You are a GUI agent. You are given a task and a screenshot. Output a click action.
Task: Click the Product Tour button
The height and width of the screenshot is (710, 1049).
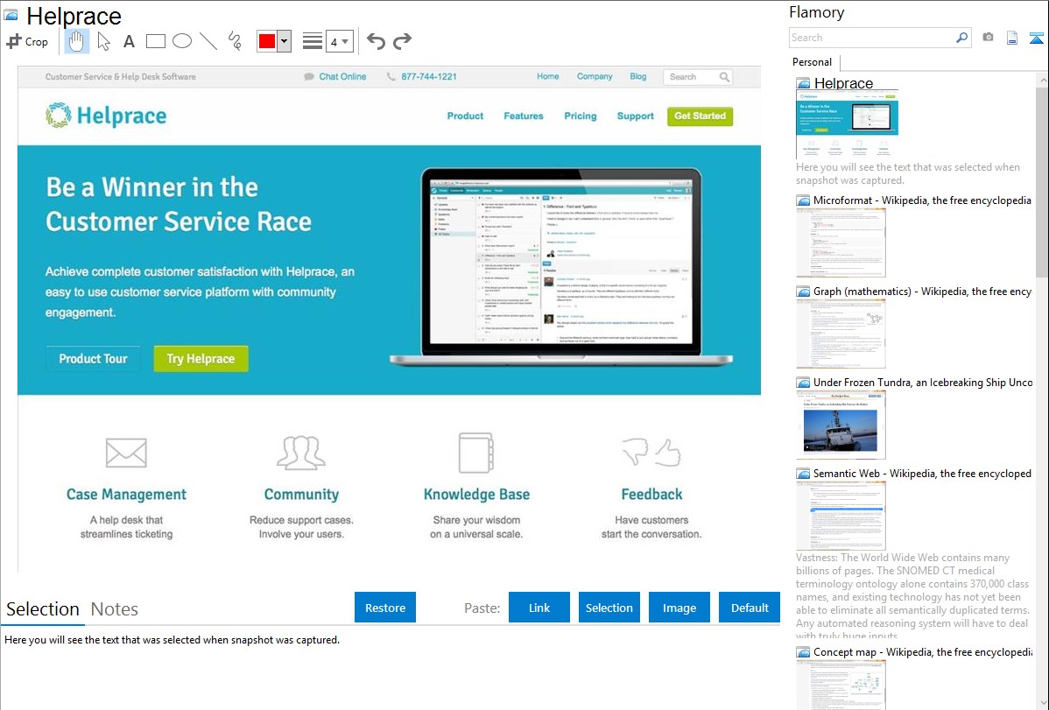click(93, 359)
